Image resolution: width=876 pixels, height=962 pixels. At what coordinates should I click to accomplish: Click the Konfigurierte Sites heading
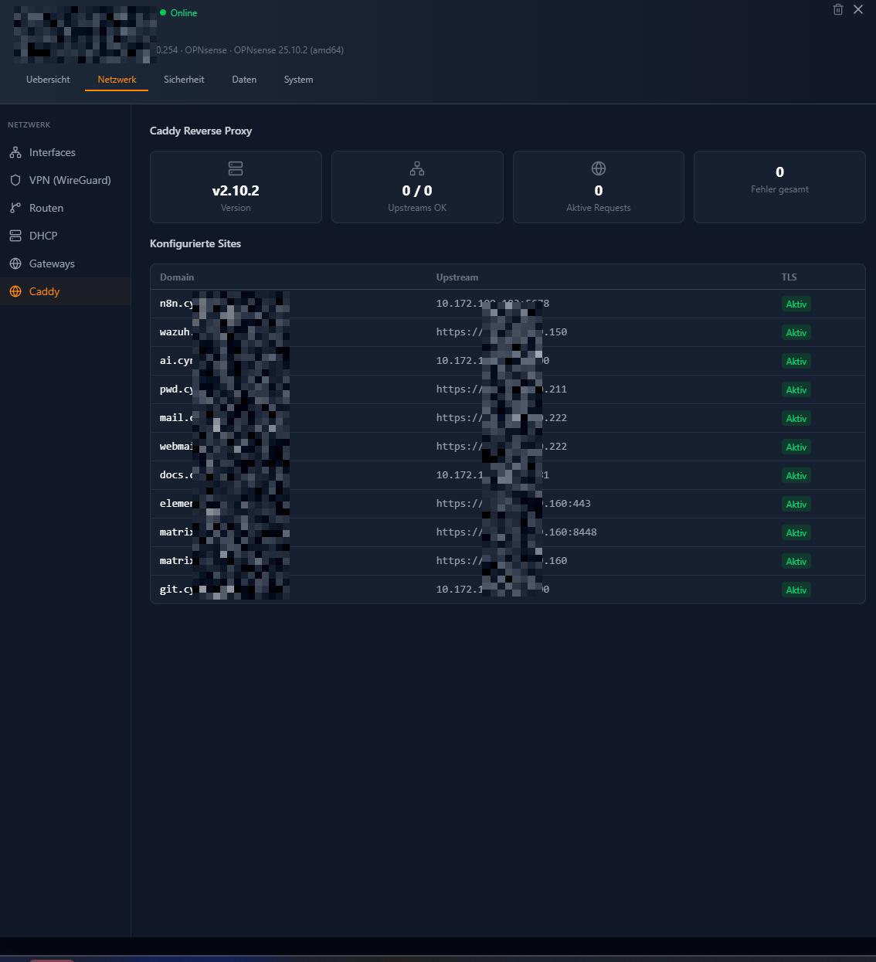coord(195,243)
